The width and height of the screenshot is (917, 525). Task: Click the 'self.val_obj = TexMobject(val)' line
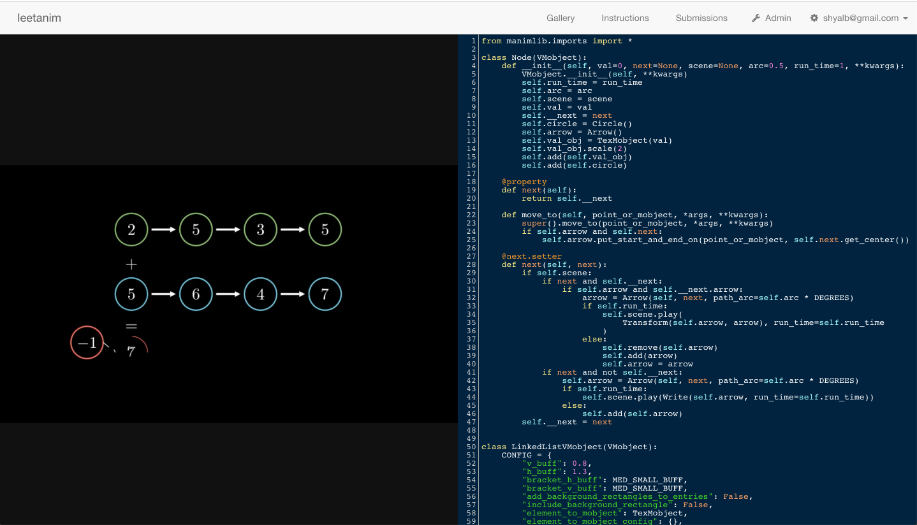tap(597, 140)
